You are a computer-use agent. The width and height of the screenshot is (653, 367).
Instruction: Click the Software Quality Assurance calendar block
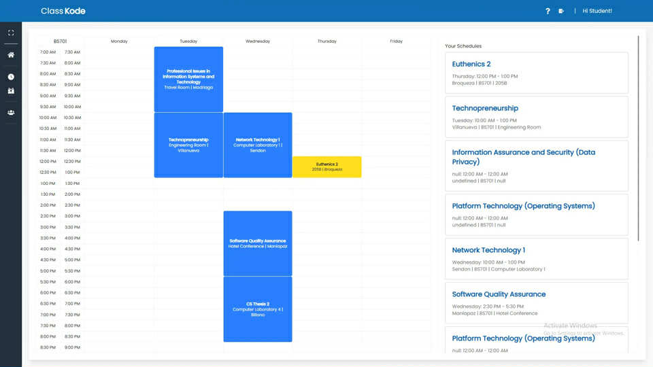pyautogui.click(x=257, y=243)
